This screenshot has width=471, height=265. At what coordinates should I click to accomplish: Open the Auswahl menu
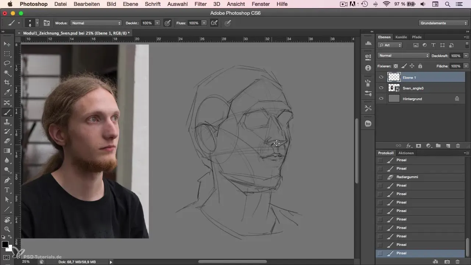(177, 4)
